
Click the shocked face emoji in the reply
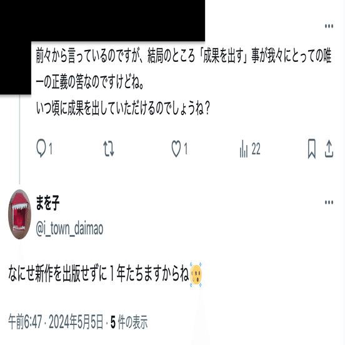pyautogui.click(x=196, y=274)
